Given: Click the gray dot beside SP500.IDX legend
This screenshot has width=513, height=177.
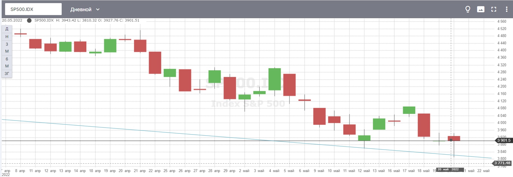Looking at the screenshot, I should pos(29,20).
